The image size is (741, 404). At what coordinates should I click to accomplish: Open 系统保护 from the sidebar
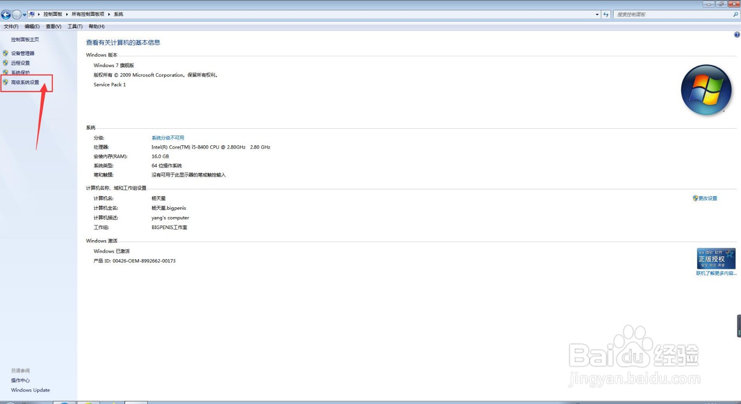[20, 73]
